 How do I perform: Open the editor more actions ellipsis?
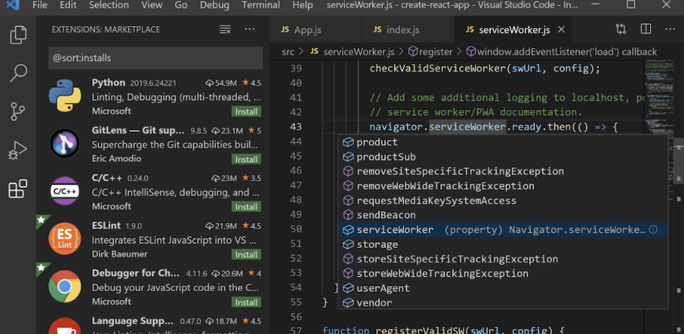coord(669,30)
